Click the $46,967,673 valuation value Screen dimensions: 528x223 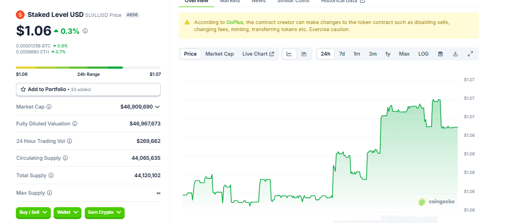pos(145,124)
